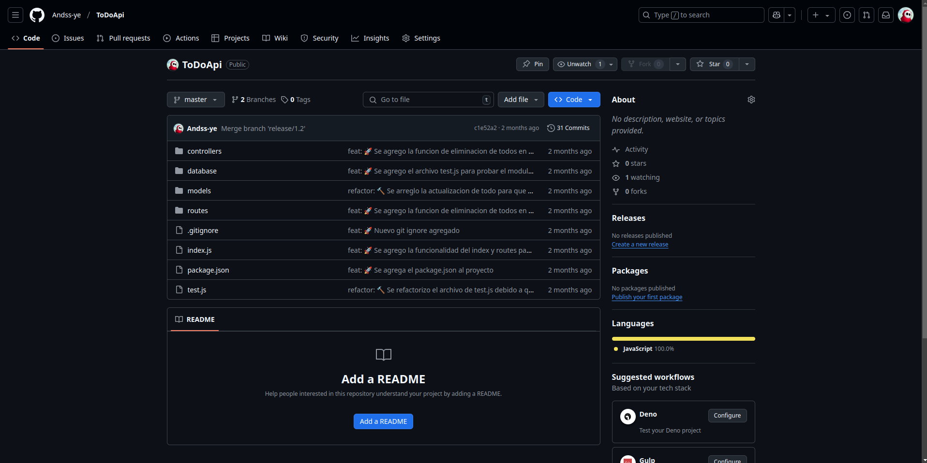
Task: Open repository Settings tab
Action: 421,38
